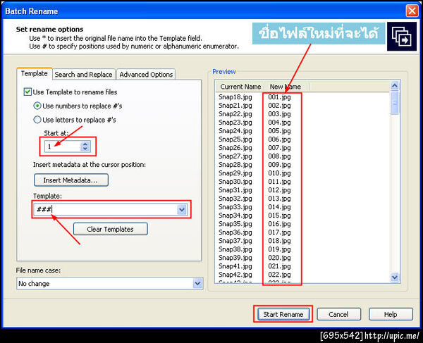Select Snap41.jpg in the preview list
423x343 pixels.
235,266
